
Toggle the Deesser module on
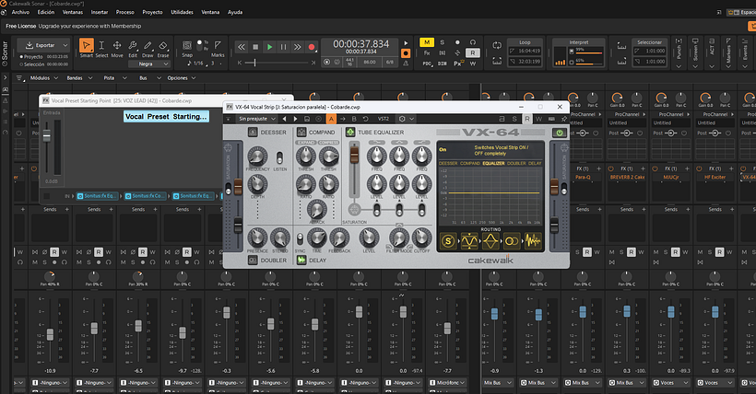(254, 133)
